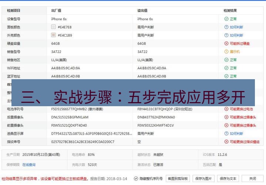Screen dimensions: 266x185
Task: Open 如何判断 link in 面板颜色 row
Action: coord(236,27)
